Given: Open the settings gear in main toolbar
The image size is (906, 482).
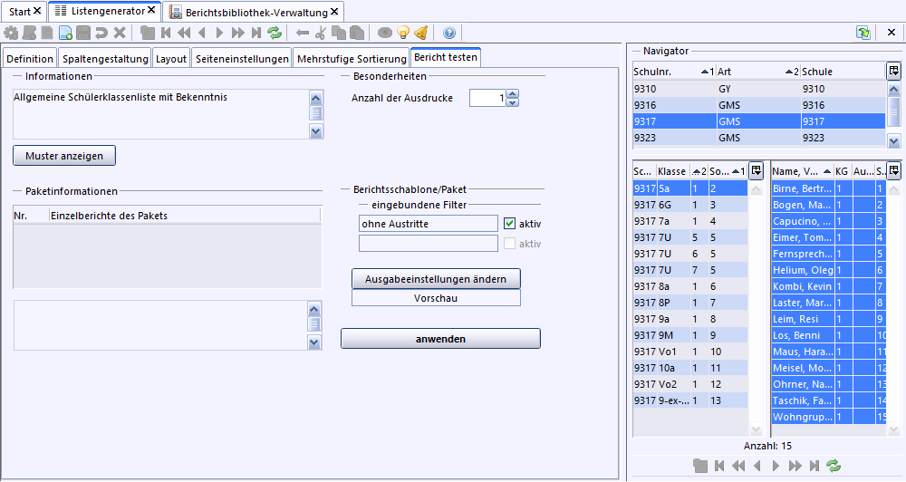Looking at the screenshot, I should click(10, 33).
